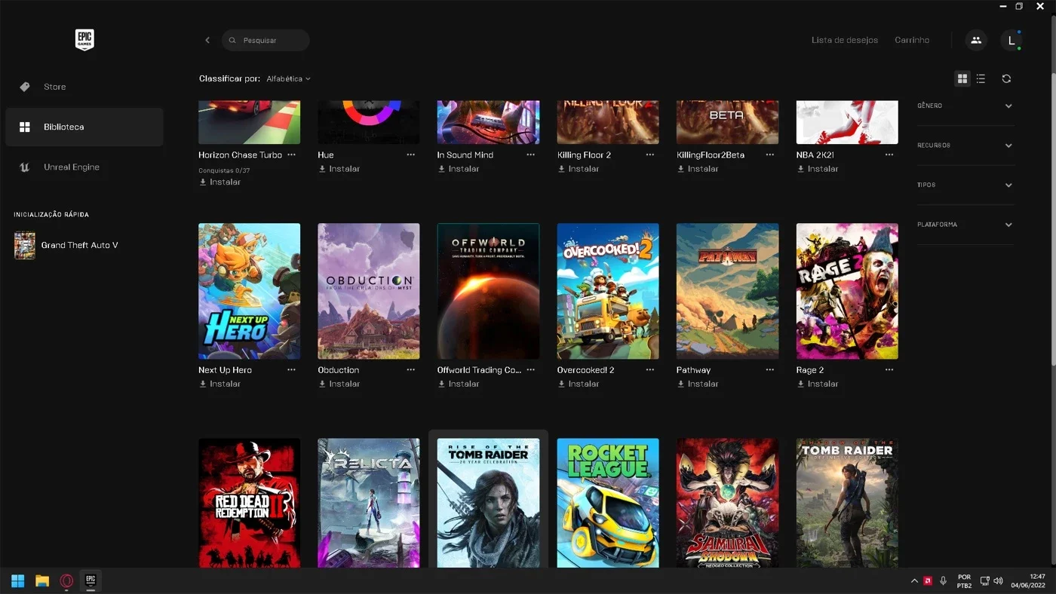Image resolution: width=1056 pixels, height=594 pixels.
Task: Open options menu for KillingFloor2Beta
Action: 770,155
